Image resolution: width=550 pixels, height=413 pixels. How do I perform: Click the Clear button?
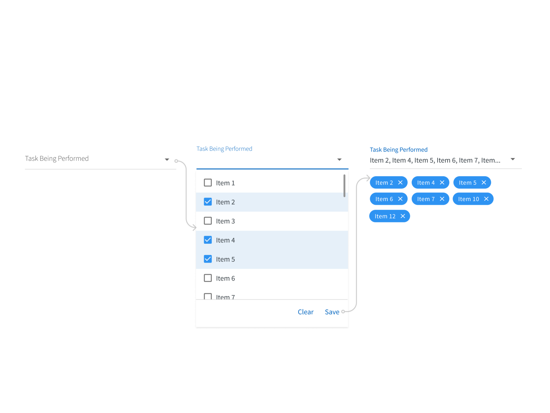[305, 312]
